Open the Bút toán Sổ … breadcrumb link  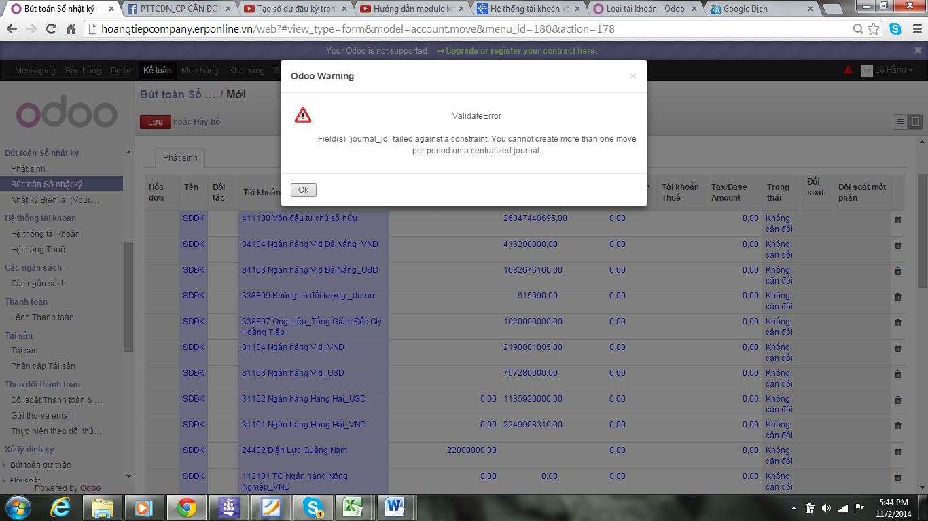point(177,94)
